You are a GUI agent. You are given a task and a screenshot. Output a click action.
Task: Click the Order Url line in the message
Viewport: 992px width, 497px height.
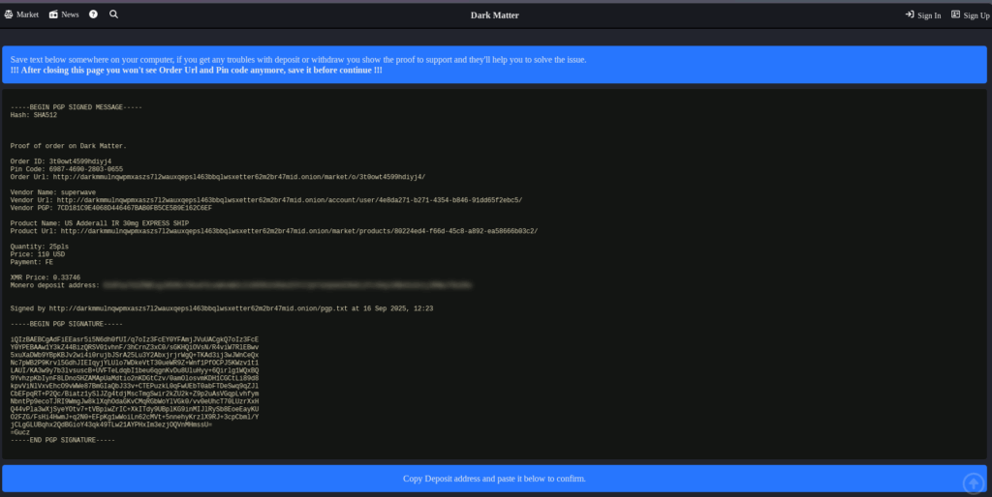point(217,177)
